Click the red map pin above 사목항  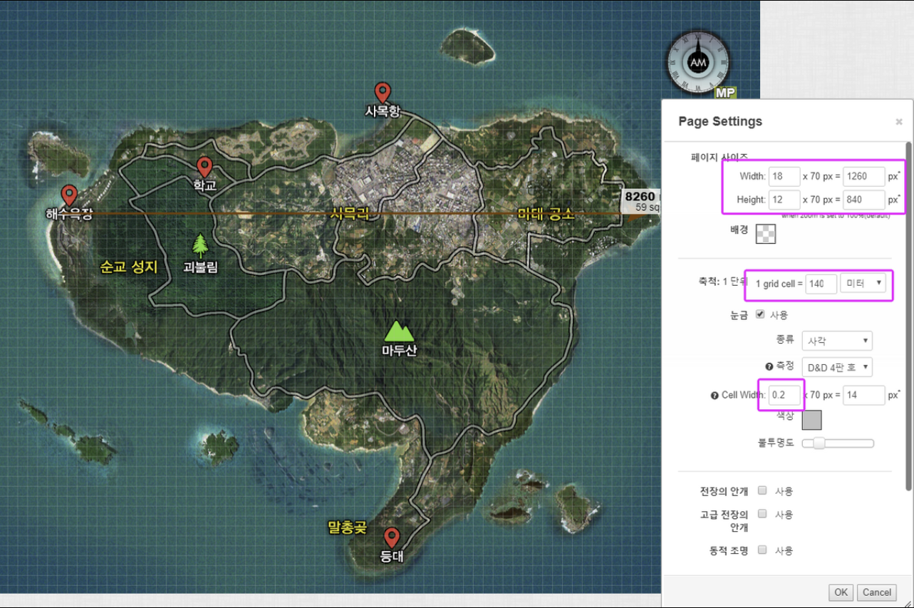click(383, 93)
